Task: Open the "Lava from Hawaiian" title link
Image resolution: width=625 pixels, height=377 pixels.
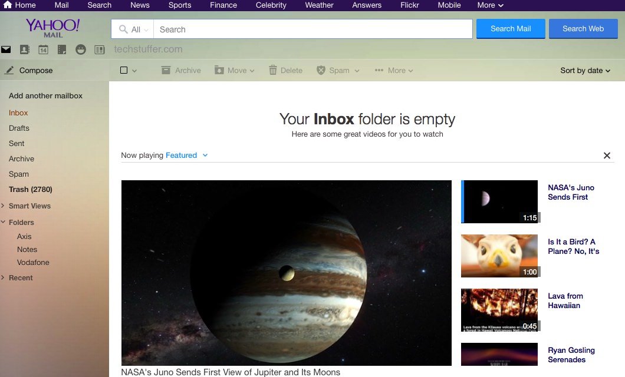Action: click(x=565, y=300)
